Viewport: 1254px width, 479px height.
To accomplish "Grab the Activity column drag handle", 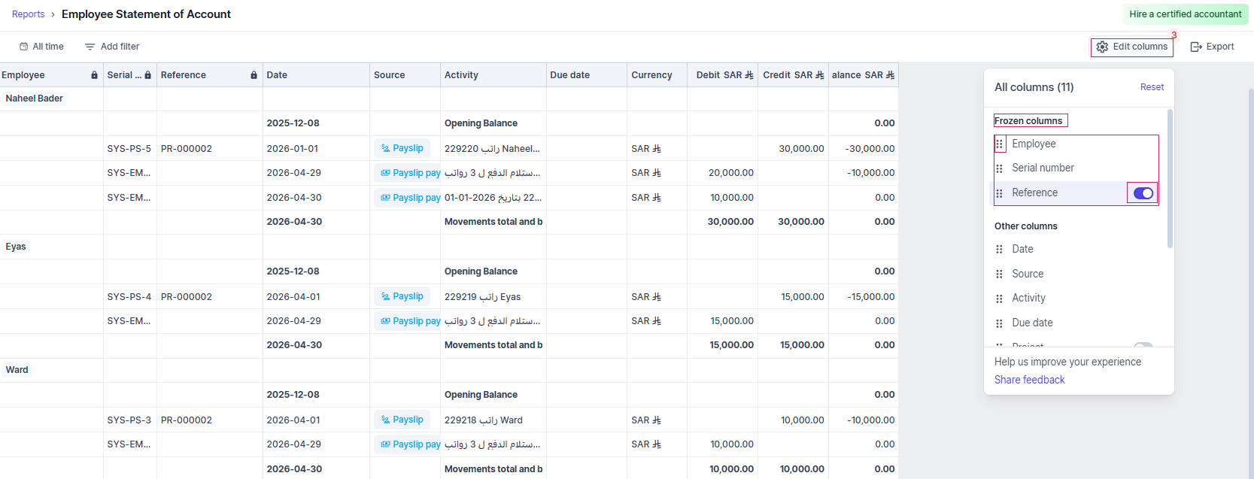I will 999,299.
